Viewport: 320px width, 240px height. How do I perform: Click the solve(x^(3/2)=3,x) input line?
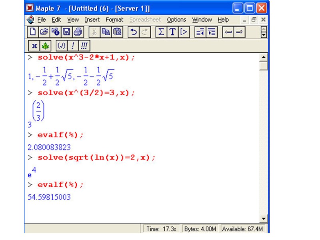coord(86,93)
